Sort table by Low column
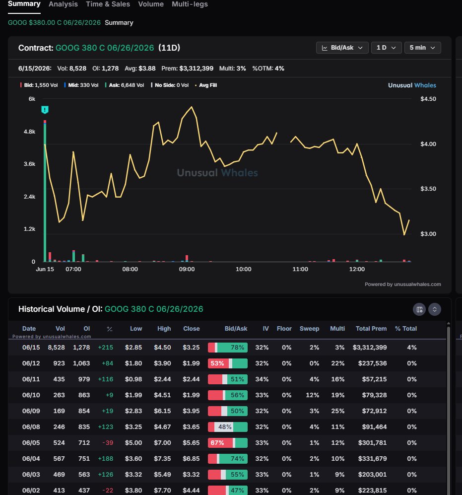This screenshot has width=462, height=495. [x=136, y=329]
